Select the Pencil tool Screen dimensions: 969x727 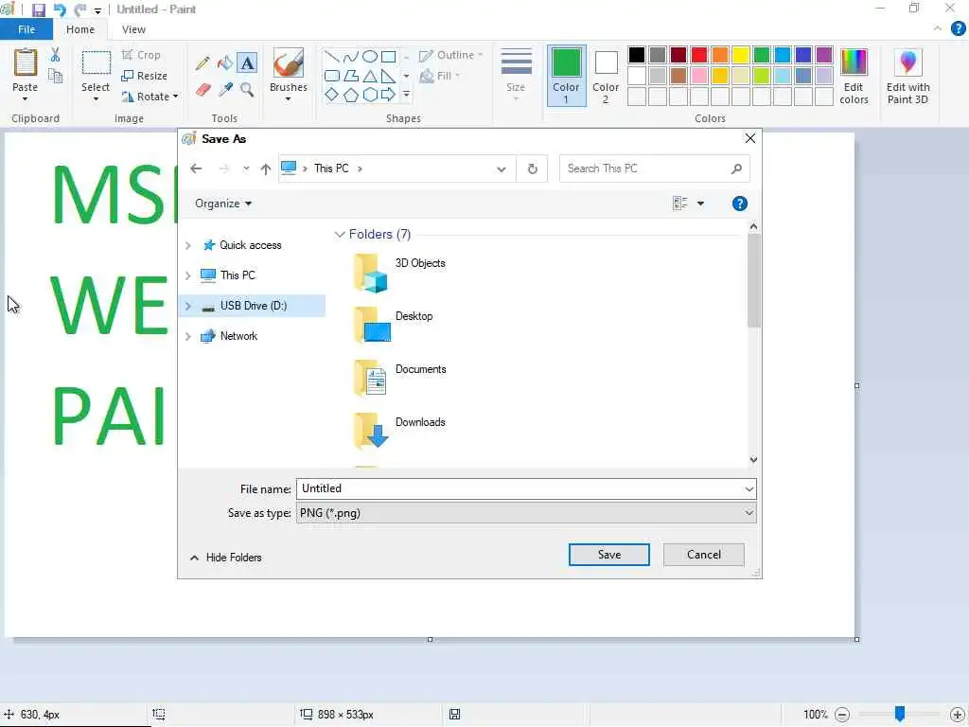(203, 63)
